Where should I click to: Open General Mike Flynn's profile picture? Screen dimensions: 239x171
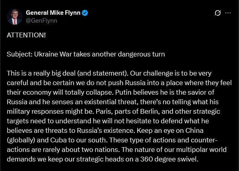[x=14, y=16]
